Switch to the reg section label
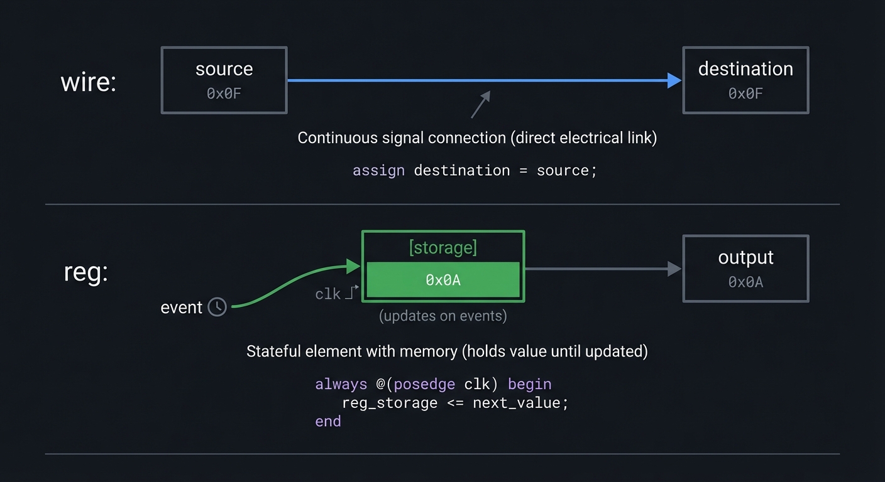Screen dimensions: 885x482 pos(84,271)
